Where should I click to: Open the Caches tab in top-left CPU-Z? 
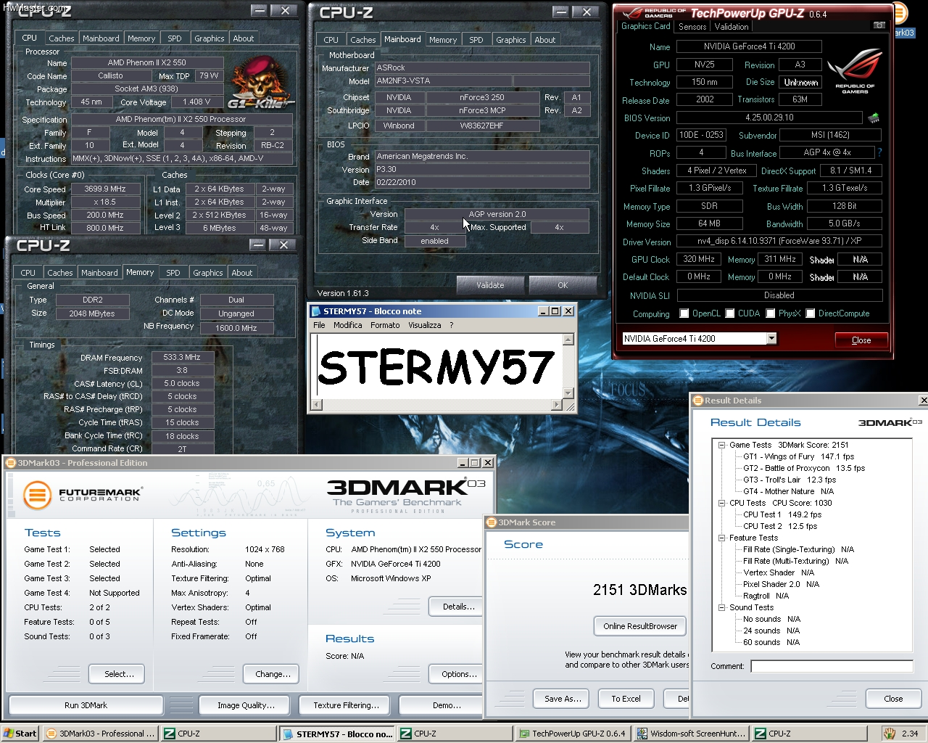[x=62, y=38]
